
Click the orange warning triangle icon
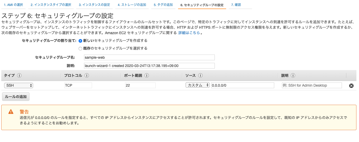(11, 112)
